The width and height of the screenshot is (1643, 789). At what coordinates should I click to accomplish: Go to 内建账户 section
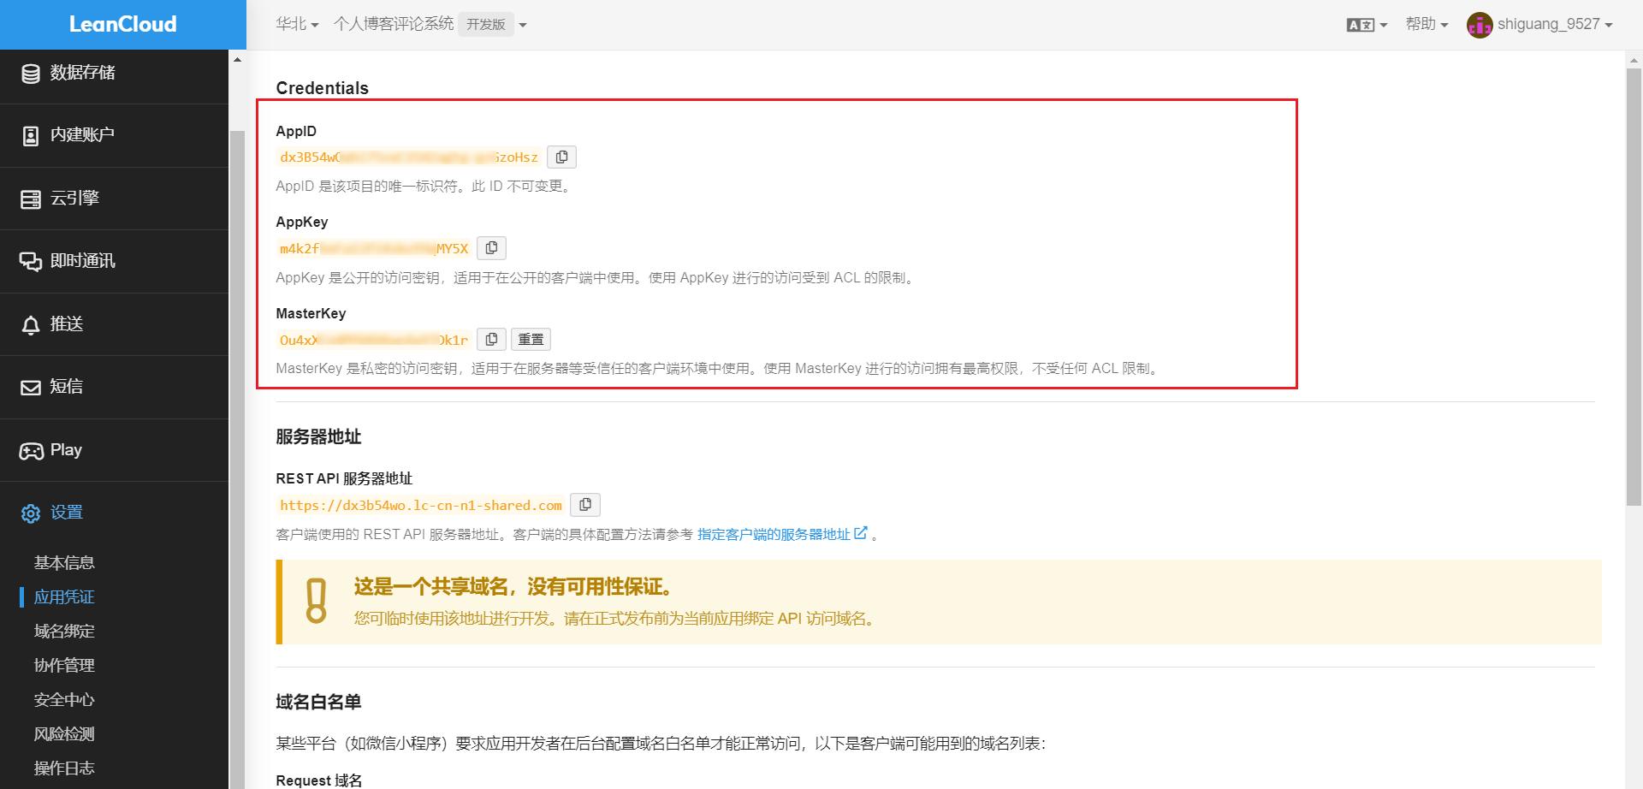(x=82, y=135)
